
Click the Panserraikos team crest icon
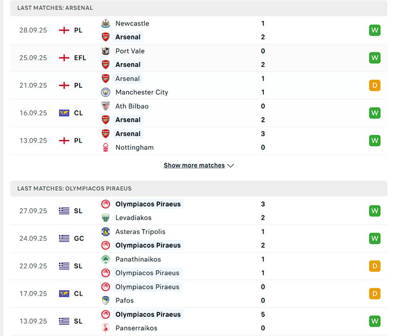[106, 328]
